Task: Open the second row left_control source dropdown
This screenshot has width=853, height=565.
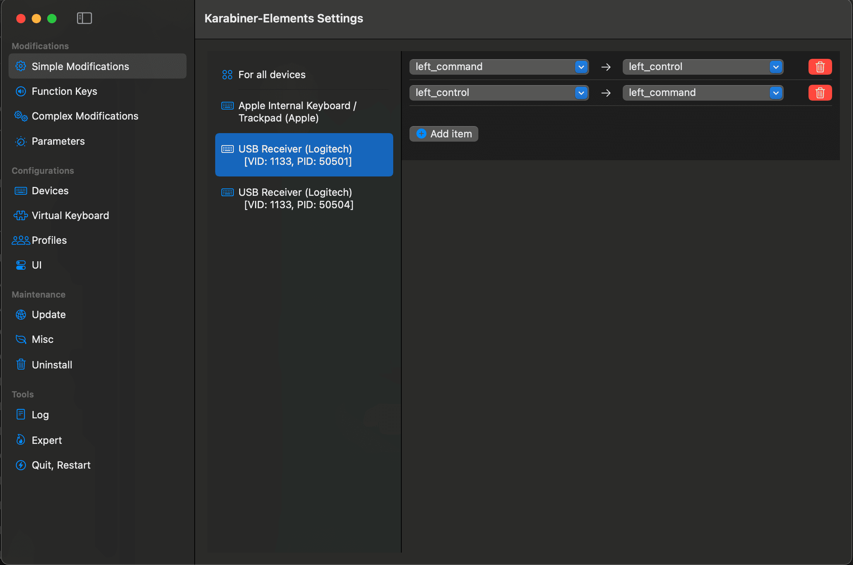Action: [x=581, y=93]
